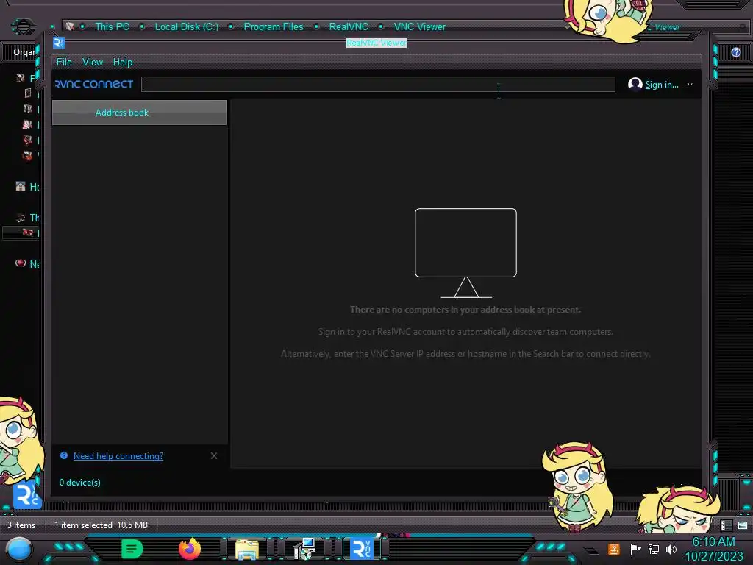Click the blue help icon beside Need help connecting

coord(64,455)
